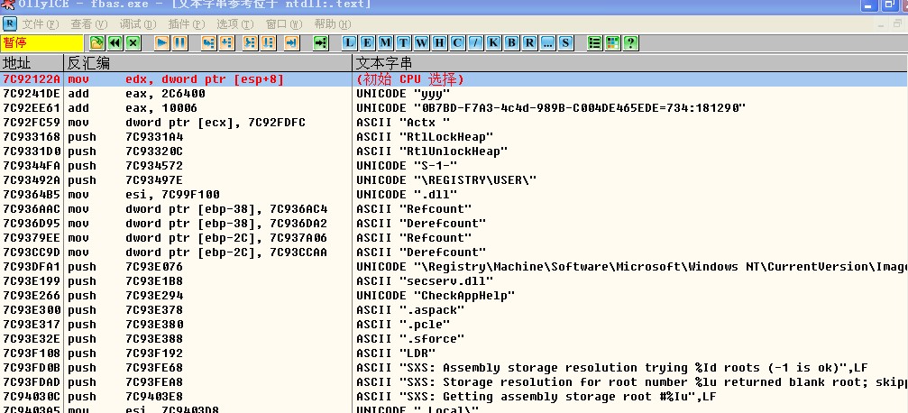Click the Trace over icon
The image size is (908, 413).
[268, 43]
